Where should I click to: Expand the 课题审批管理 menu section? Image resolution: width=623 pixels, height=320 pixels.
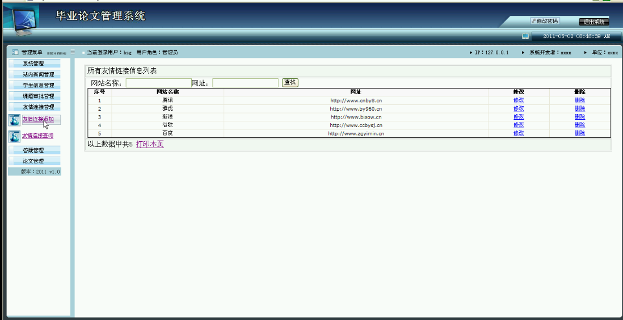34,96
